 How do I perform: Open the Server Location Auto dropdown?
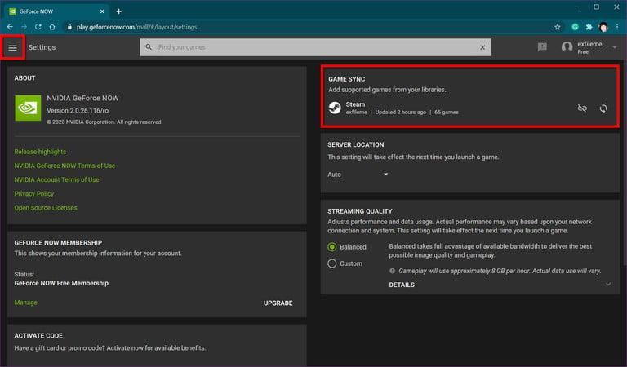coord(358,175)
